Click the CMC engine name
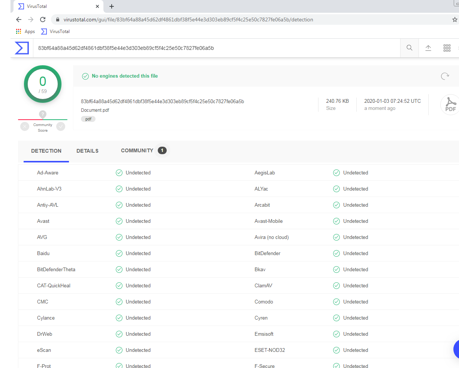Image resolution: width=459 pixels, height=368 pixels. tap(43, 302)
